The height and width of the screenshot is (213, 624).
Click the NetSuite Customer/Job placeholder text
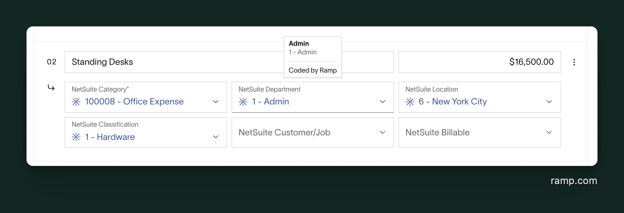tap(284, 133)
